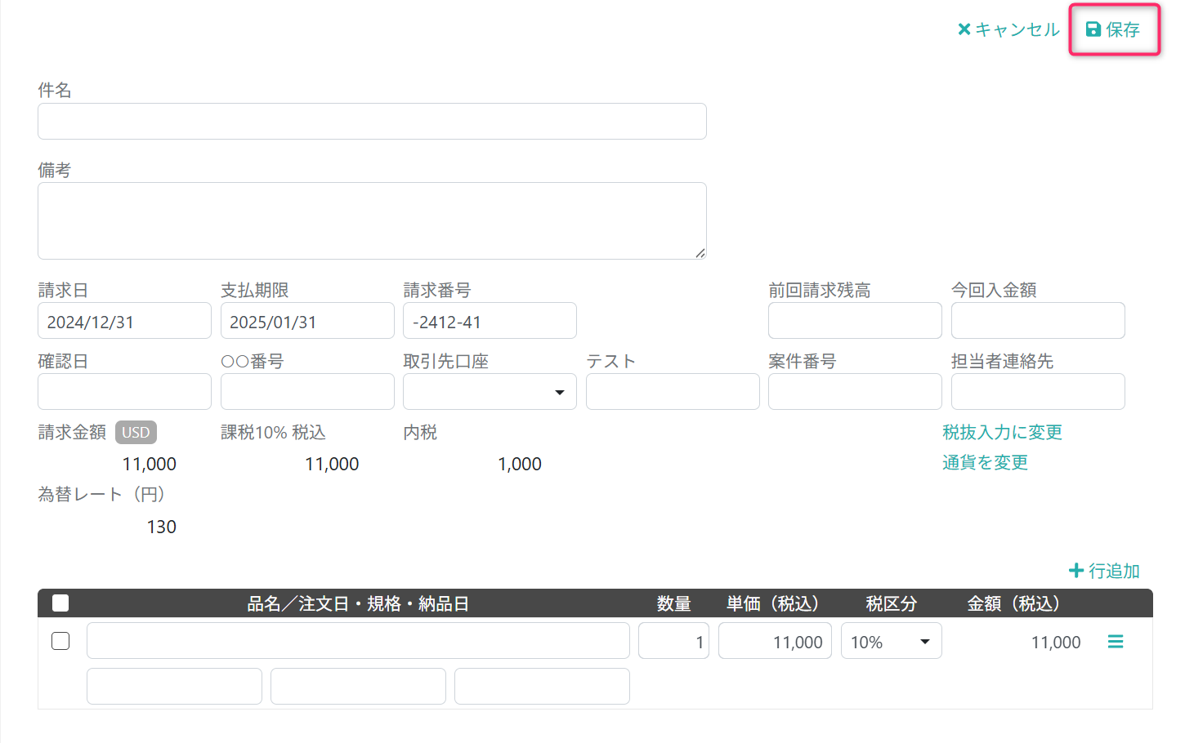This screenshot has width=1185, height=743.
Task: Click the floppy-disk save icon
Action: point(1093,29)
